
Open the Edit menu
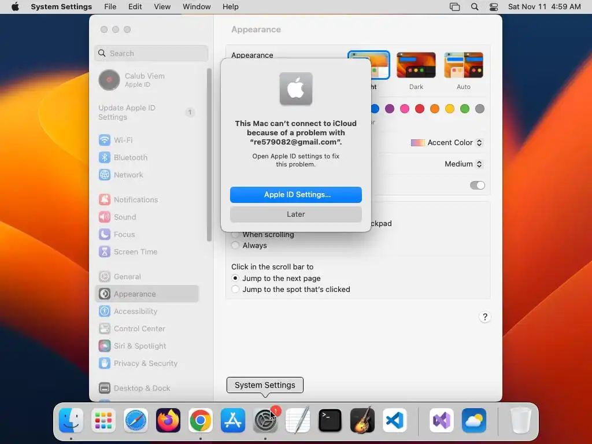(x=135, y=7)
